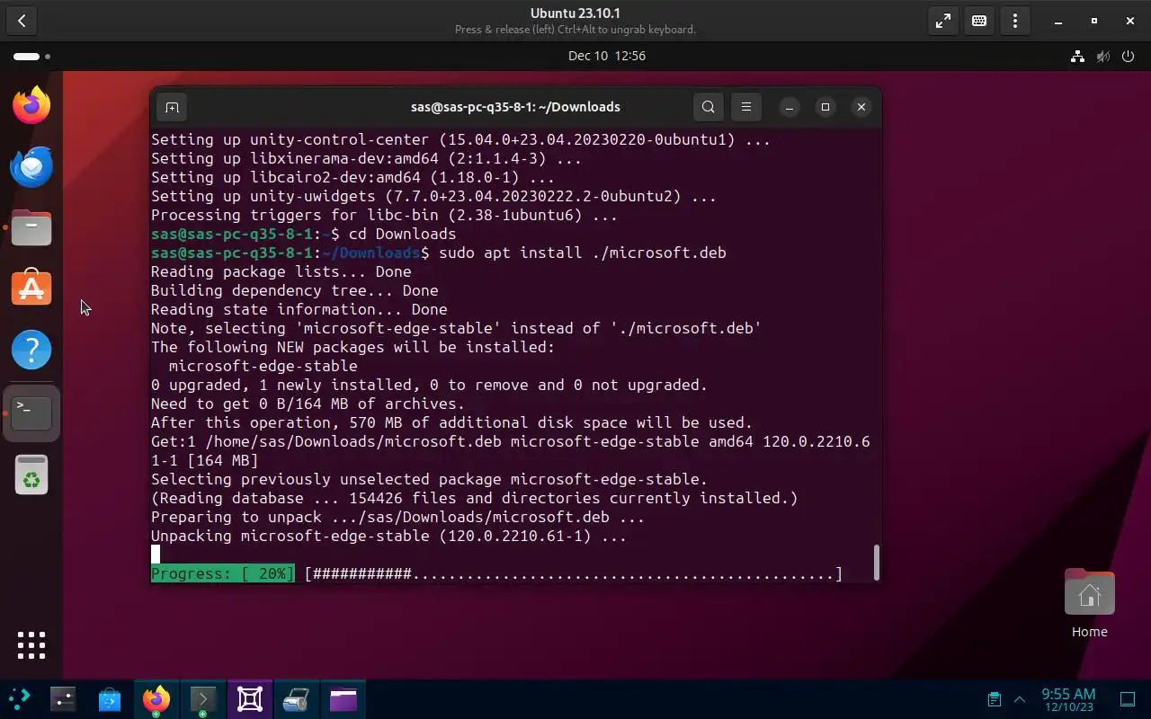Maximize the terminal window
The width and height of the screenshot is (1151, 719).
click(825, 107)
